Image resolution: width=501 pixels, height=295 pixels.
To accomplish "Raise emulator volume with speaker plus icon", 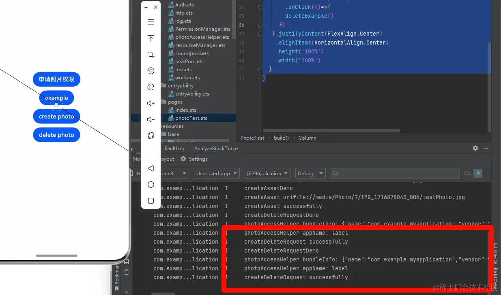I will tap(151, 103).
